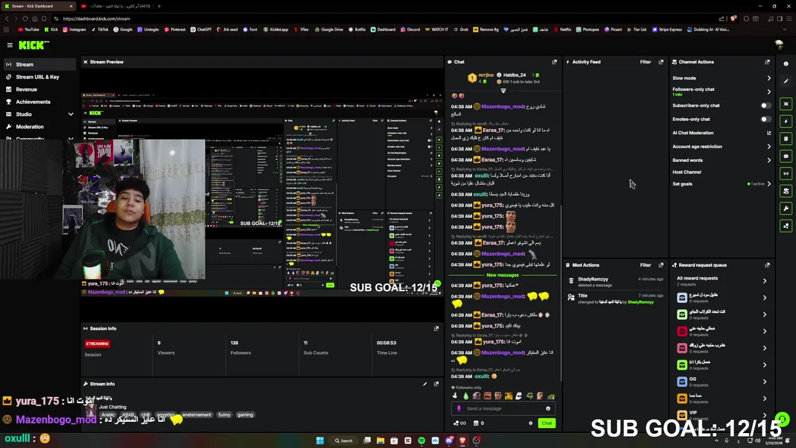Pop out the Chat panel

click(x=554, y=62)
